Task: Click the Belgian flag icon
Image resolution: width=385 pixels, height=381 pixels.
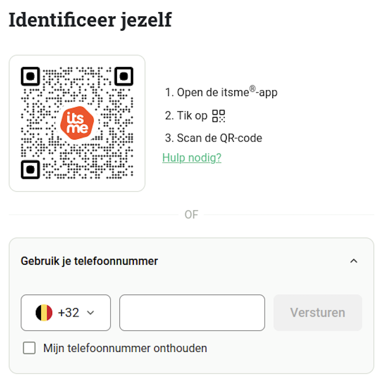Action: coord(44,313)
